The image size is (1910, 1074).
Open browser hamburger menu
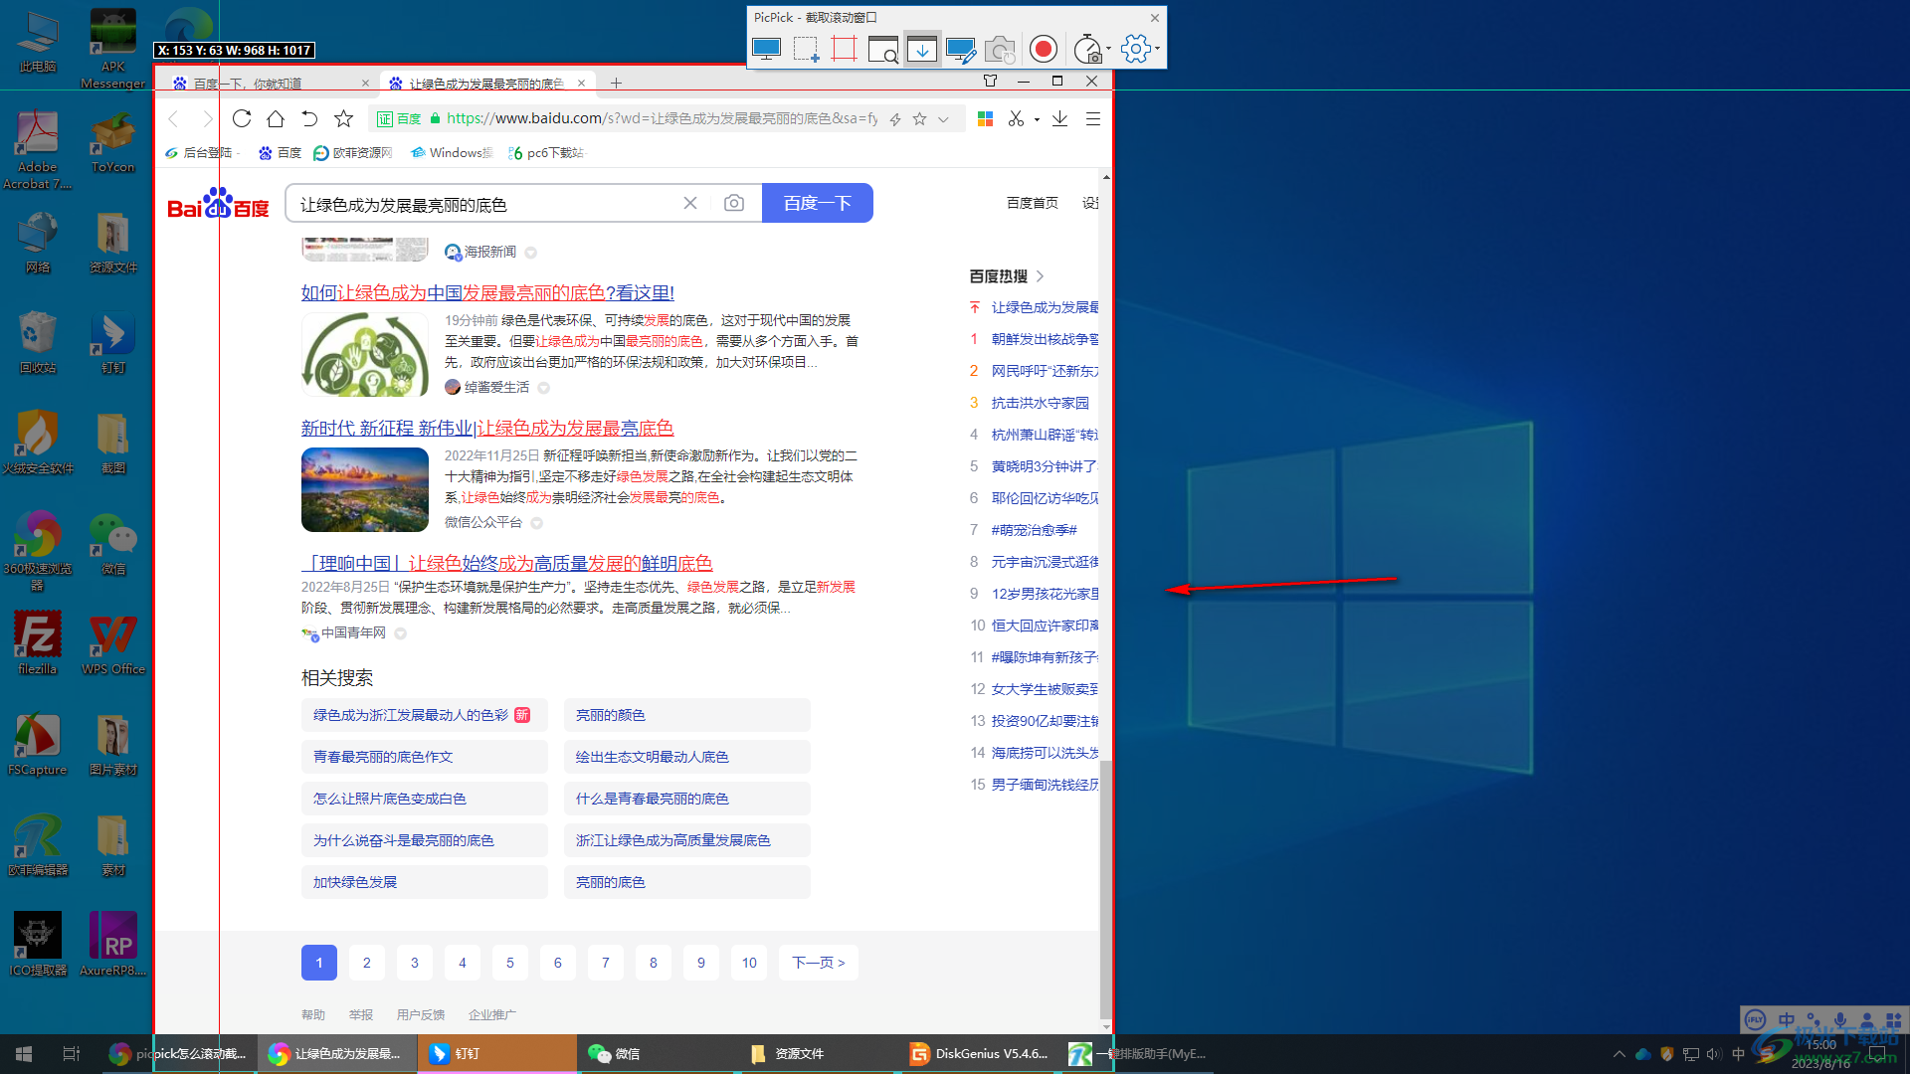pos(1092,119)
